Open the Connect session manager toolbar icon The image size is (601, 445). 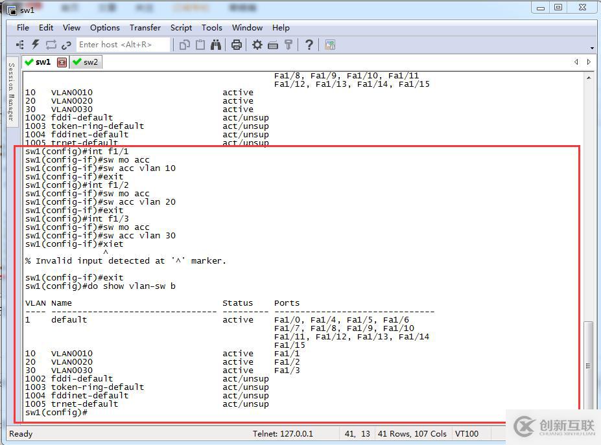click(x=20, y=45)
